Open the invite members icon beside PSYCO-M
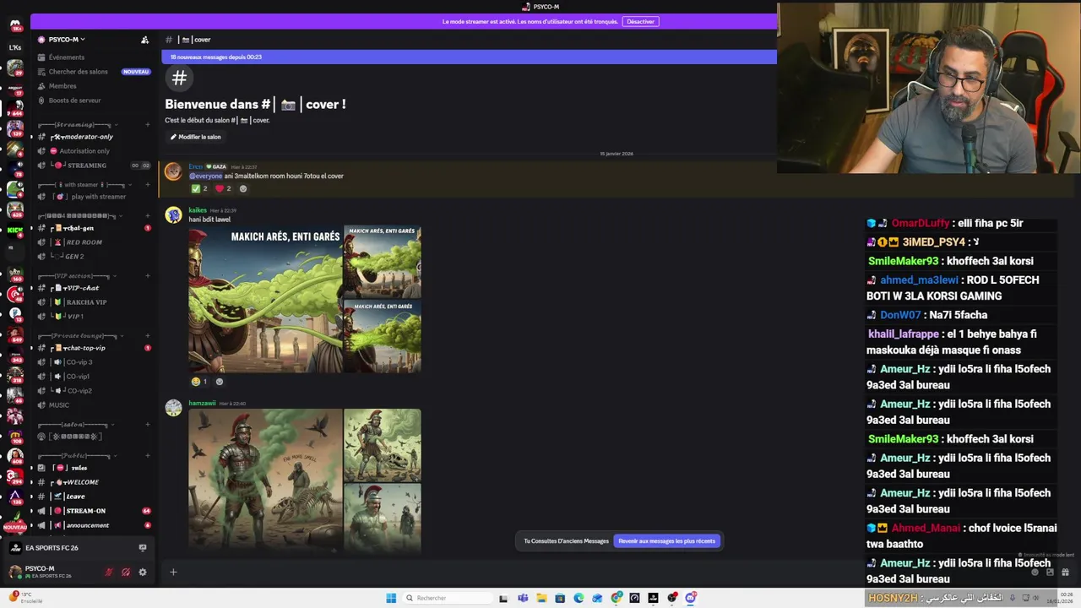 pyautogui.click(x=144, y=40)
